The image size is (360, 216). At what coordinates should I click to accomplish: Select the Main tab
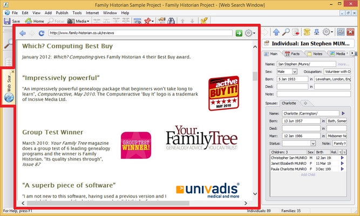tap(271, 54)
